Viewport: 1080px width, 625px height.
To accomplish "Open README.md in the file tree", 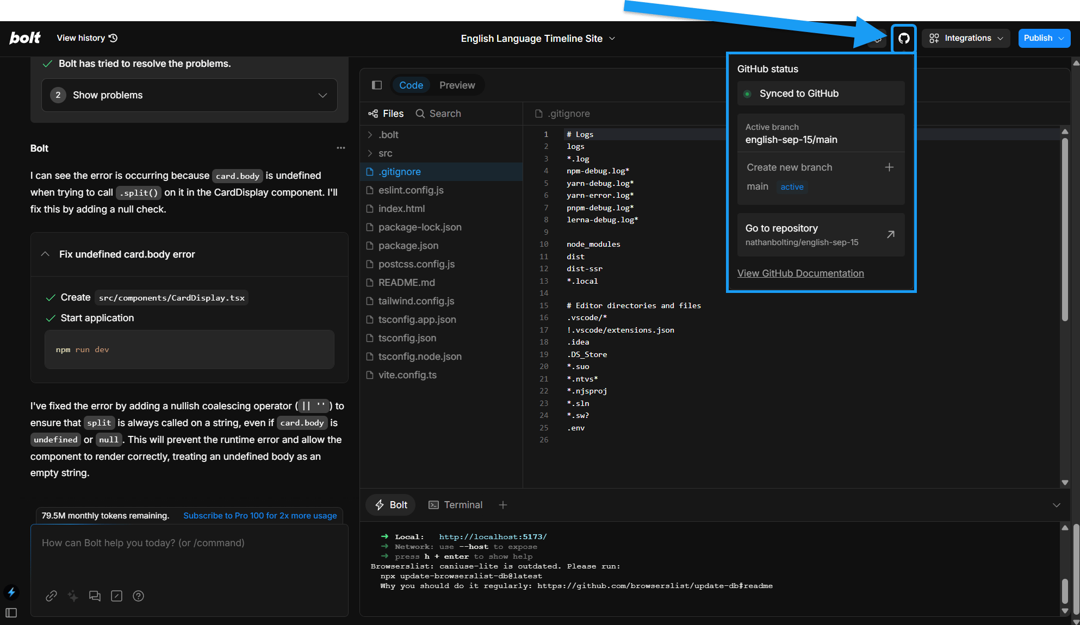I will click(441, 283).
